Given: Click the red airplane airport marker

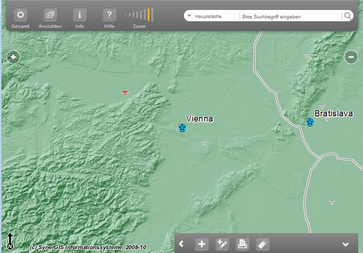Looking at the screenshot, I should [x=126, y=93].
